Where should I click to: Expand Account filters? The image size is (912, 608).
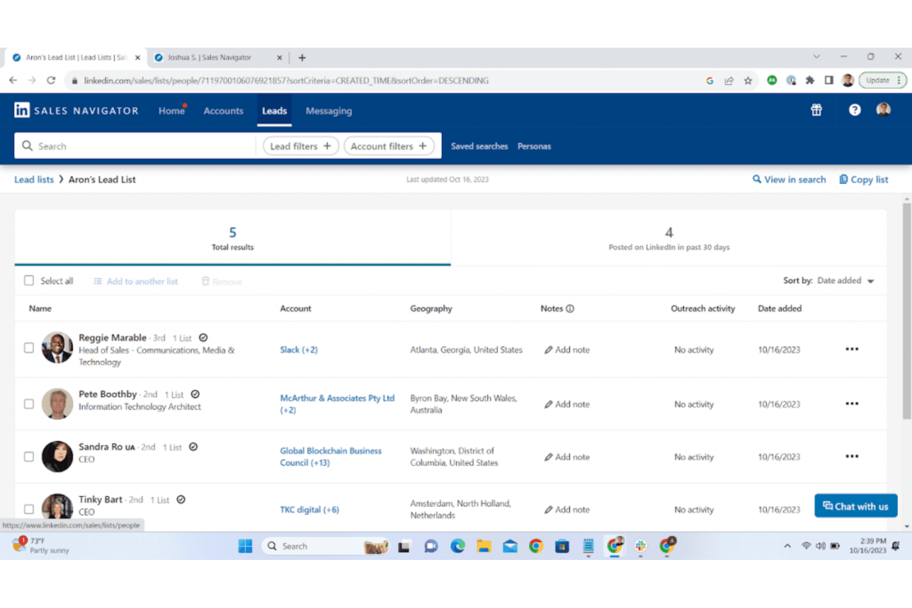[x=389, y=146]
